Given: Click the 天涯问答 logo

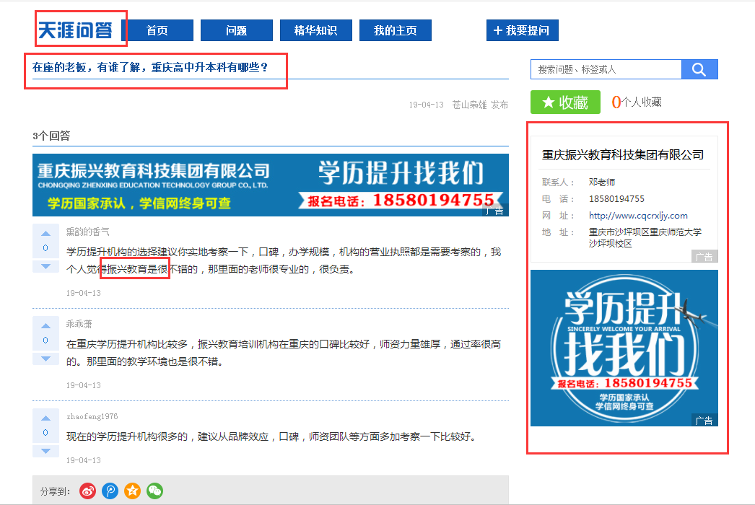Looking at the screenshot, I should click(75, 30).
